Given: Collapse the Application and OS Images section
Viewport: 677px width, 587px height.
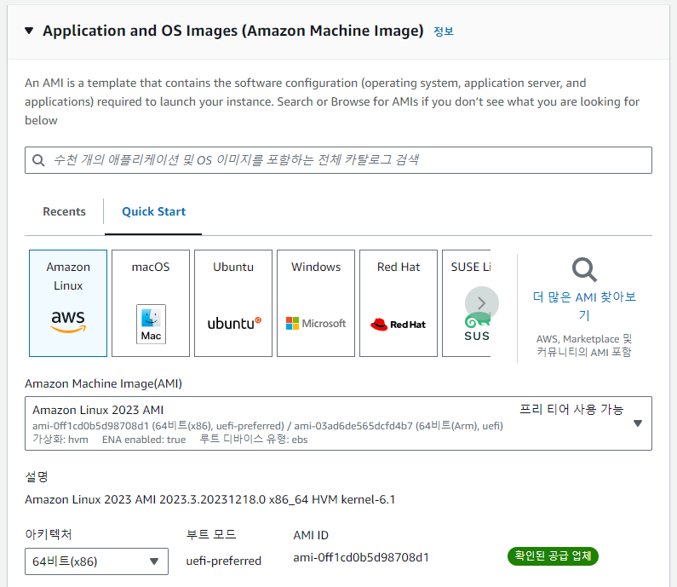Looking at the screenshot, I should point(29,31).
